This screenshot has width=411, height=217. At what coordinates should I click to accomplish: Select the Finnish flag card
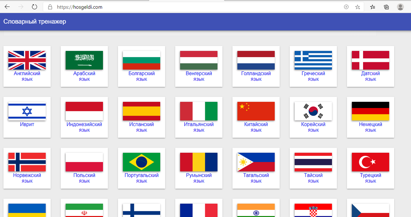pos(141,208)
